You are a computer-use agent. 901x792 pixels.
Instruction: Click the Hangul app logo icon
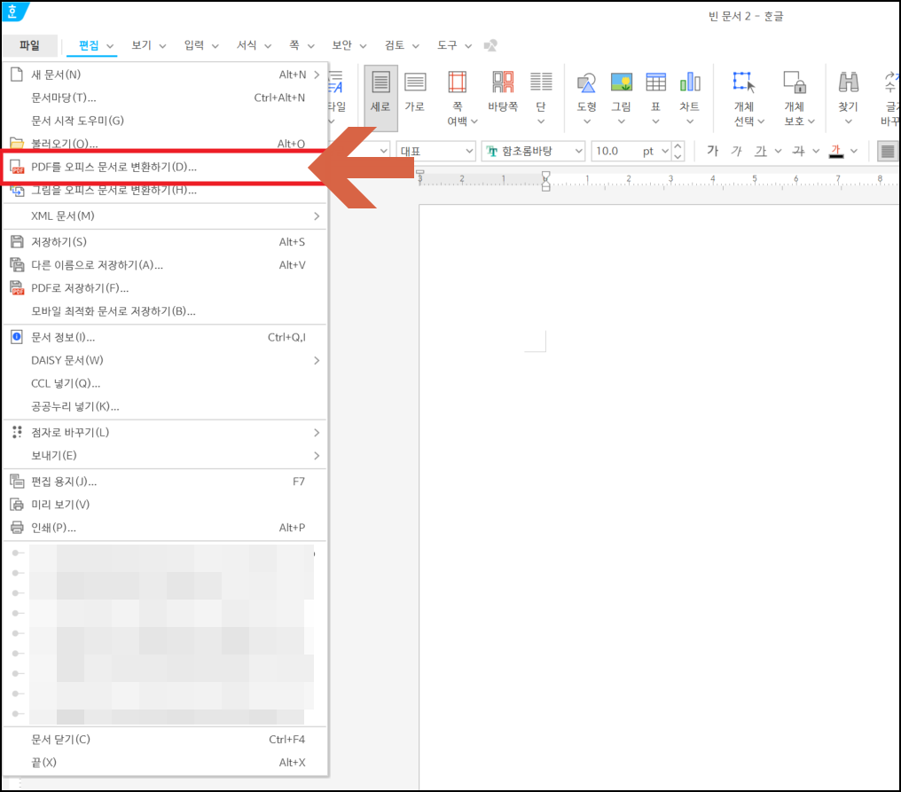click(x=14, y=11)
